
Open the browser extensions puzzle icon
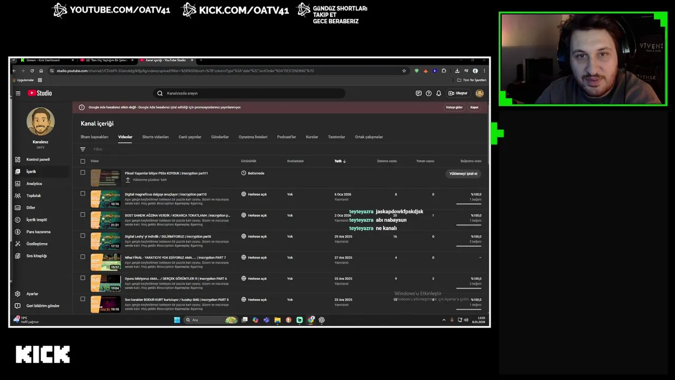pyautogui.click(x=444, y=71)
